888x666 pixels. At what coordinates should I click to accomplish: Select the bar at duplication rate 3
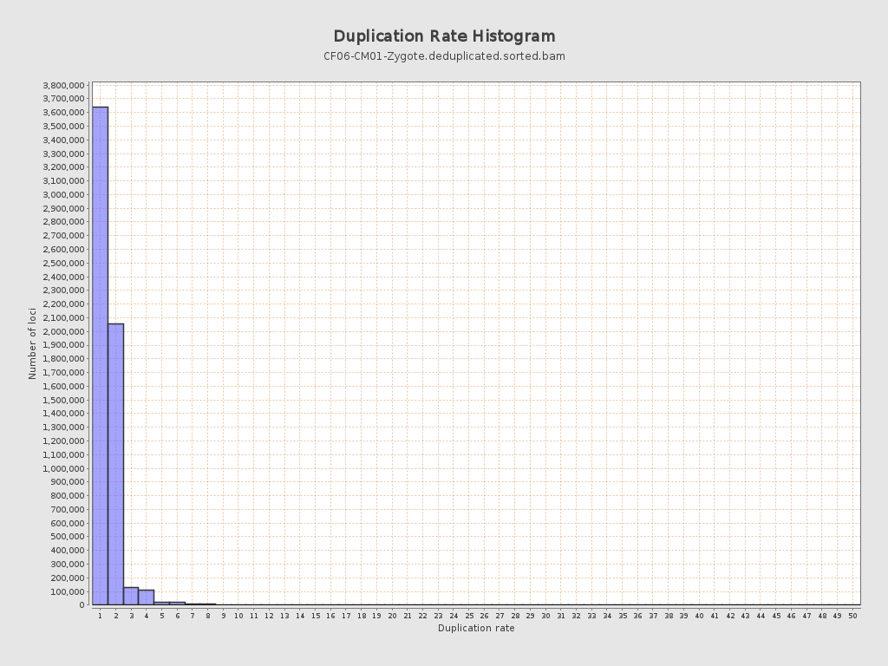(131, 597)
